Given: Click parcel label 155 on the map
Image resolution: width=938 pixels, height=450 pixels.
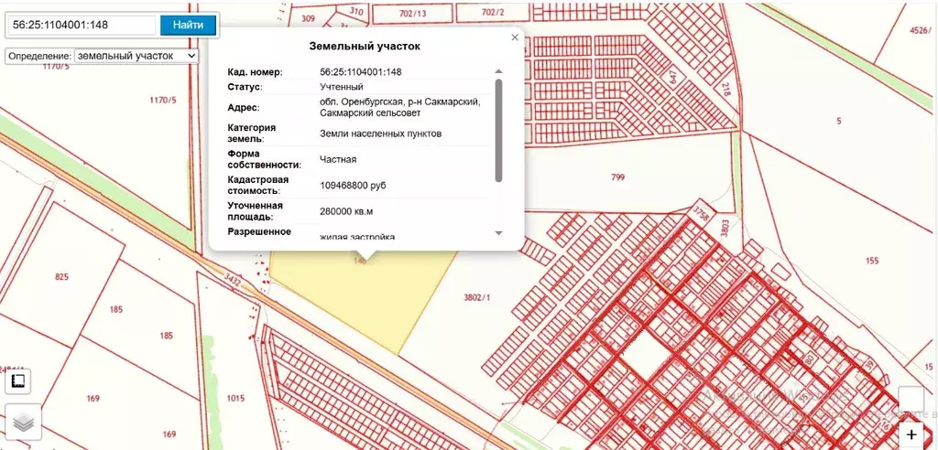Looking at the screenshot, I should [x=872, y=261].
